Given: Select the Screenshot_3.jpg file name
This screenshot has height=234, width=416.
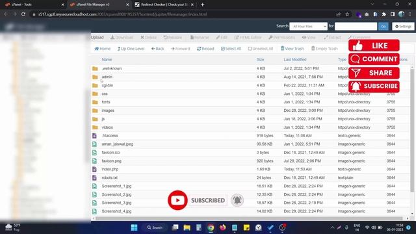Looking at the screenshot, I should tap(116, 203).
